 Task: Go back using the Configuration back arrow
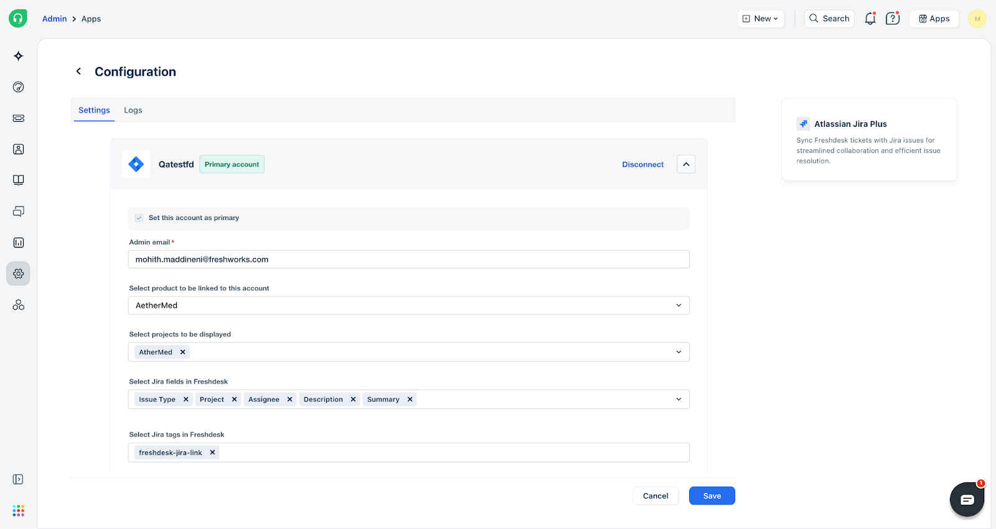point(78,71)
